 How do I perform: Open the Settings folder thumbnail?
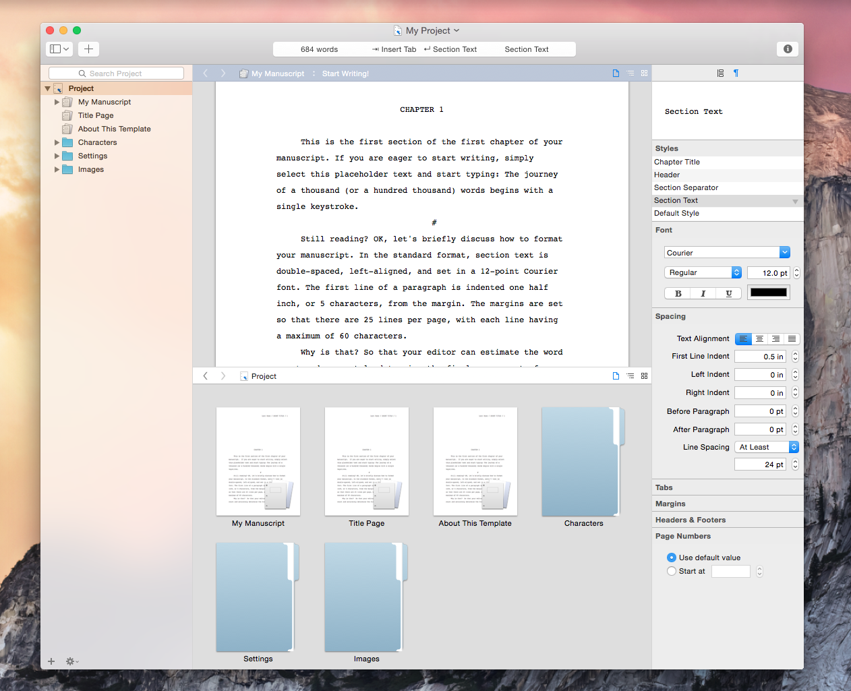[x=258, y=597]
